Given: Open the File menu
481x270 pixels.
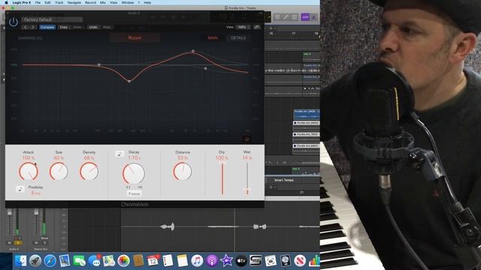Looking at the screenshot, I should (38, 2).
